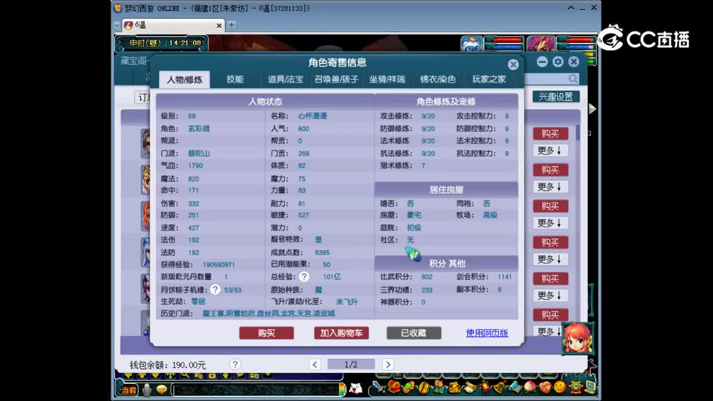Click the 加入购物车 button
This screenshot has height=401, width=713.
(341, 333)
